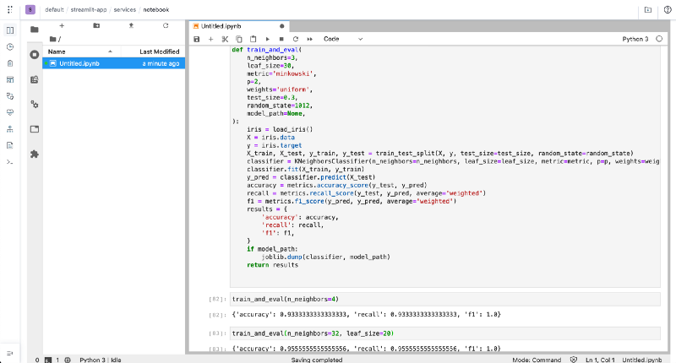Copy the selected cell

pos(239,39)
